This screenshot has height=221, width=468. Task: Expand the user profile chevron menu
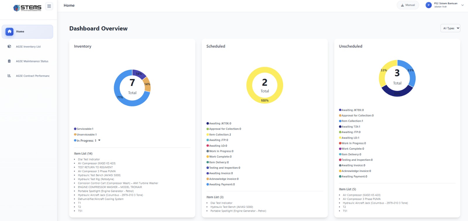coord(462,5)
